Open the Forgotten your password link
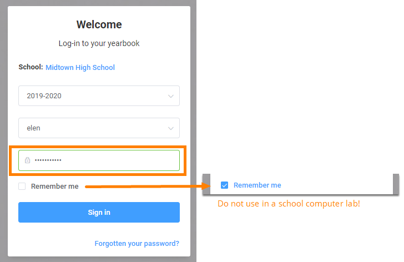This screenshot has height=262, width=404. click(137, 243)
